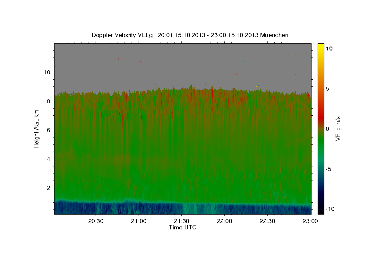Click the 22:30 time tick label

click(x=267, y=221)
